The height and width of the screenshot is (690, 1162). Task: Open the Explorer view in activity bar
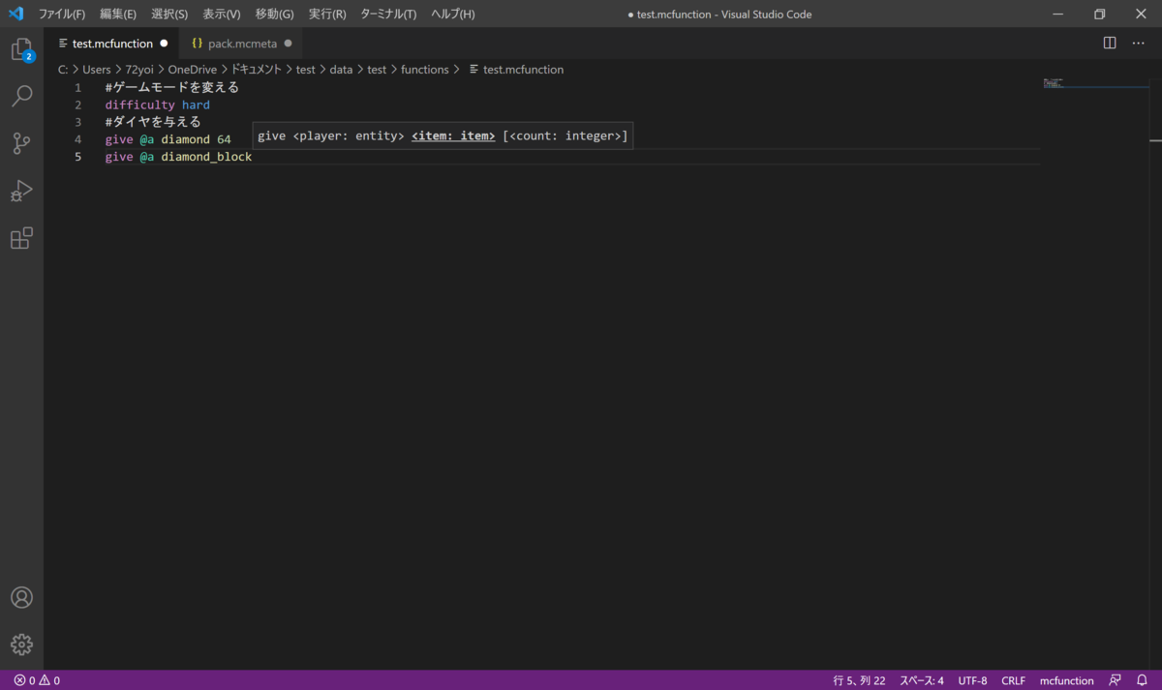pos(21,49)
